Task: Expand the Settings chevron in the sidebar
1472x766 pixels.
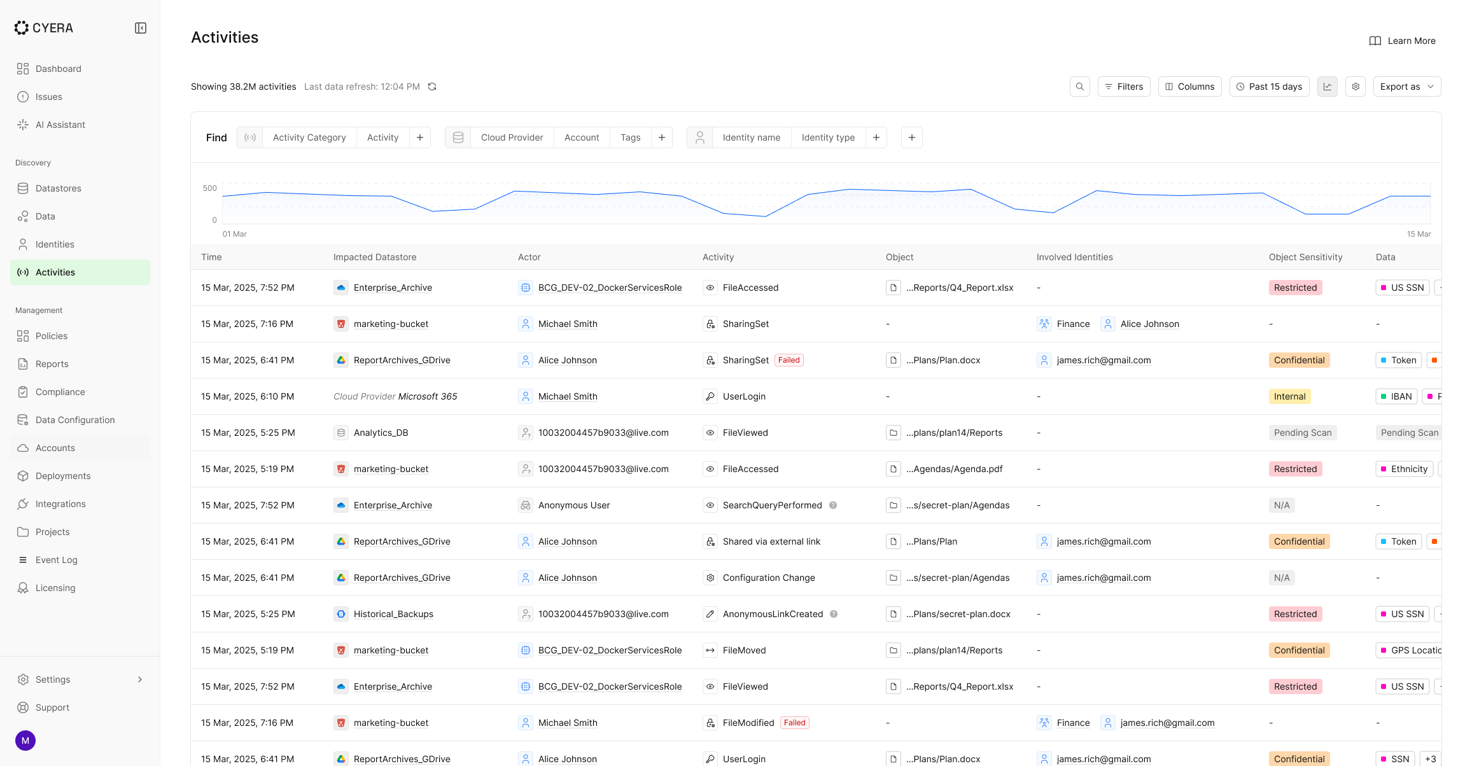Action: click(140, 679)
